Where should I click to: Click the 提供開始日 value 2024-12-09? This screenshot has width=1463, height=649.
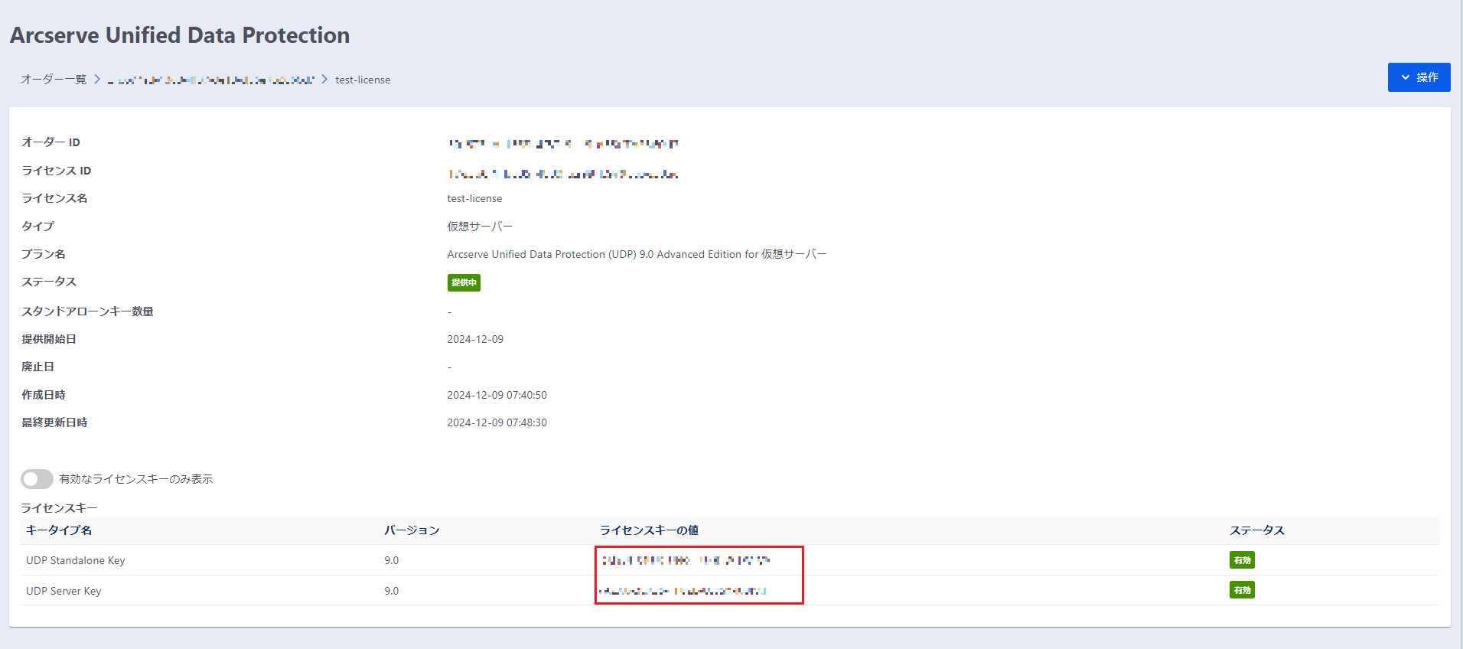click(x=475, y=339)
